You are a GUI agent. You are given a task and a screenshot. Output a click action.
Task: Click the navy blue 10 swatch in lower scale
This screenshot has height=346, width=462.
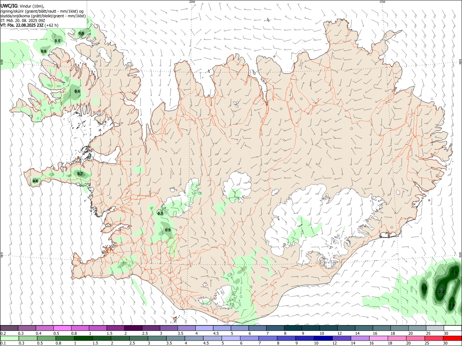click(323, 338)
